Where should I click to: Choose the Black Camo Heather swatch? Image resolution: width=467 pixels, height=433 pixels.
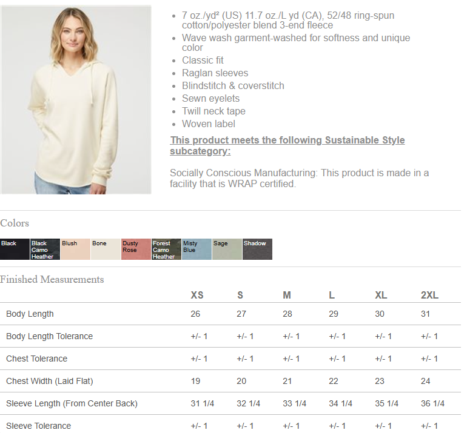pyautogui.click(x=45, y=249)
